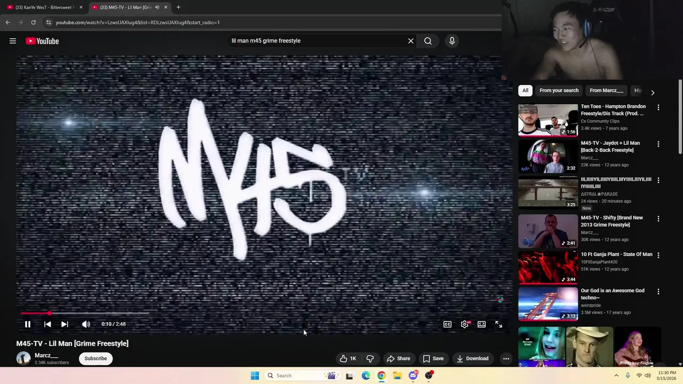Open 10 Ft Ganja Plant video thumbnail
Viewport: 683px width, 384px height.
click(548, 267)
